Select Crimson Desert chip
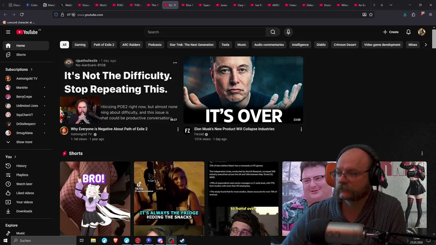The width and height of the screenshot is (436, 245). pos(345,45)
